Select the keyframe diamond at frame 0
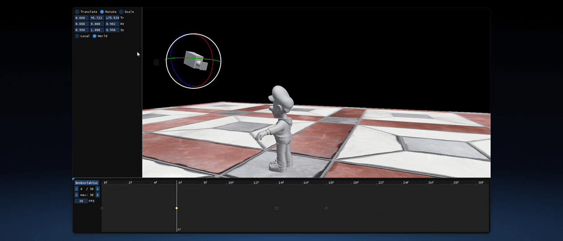The image size is (563, 241). [102, 208]
